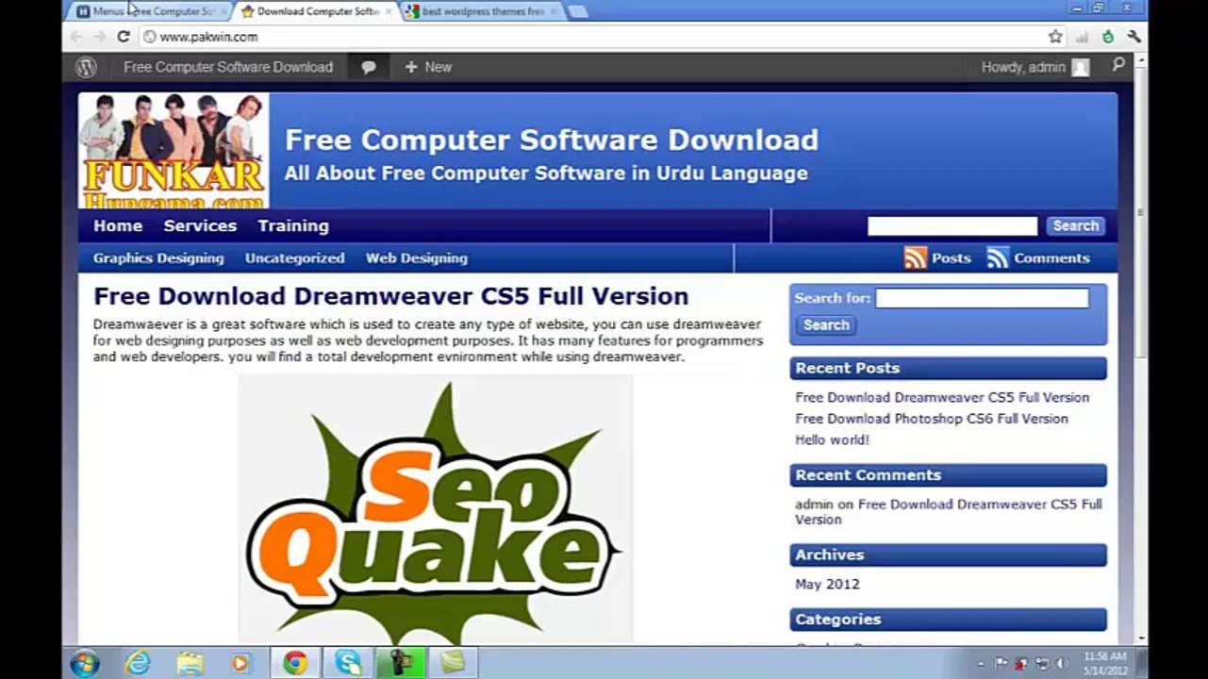Click the screen recorder camera icon in taskbar
Screen dimensions: 1208x679
point(400,663)
